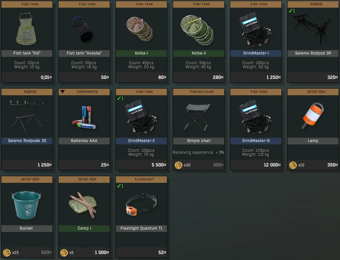Click the owned checkmark on Salamo Rodpod 3R

coord(292,11)
